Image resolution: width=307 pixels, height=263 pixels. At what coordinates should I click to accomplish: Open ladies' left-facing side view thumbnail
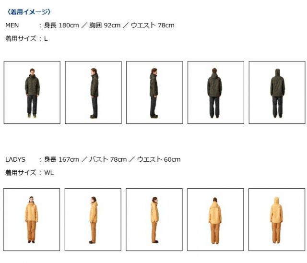(93, 219)
